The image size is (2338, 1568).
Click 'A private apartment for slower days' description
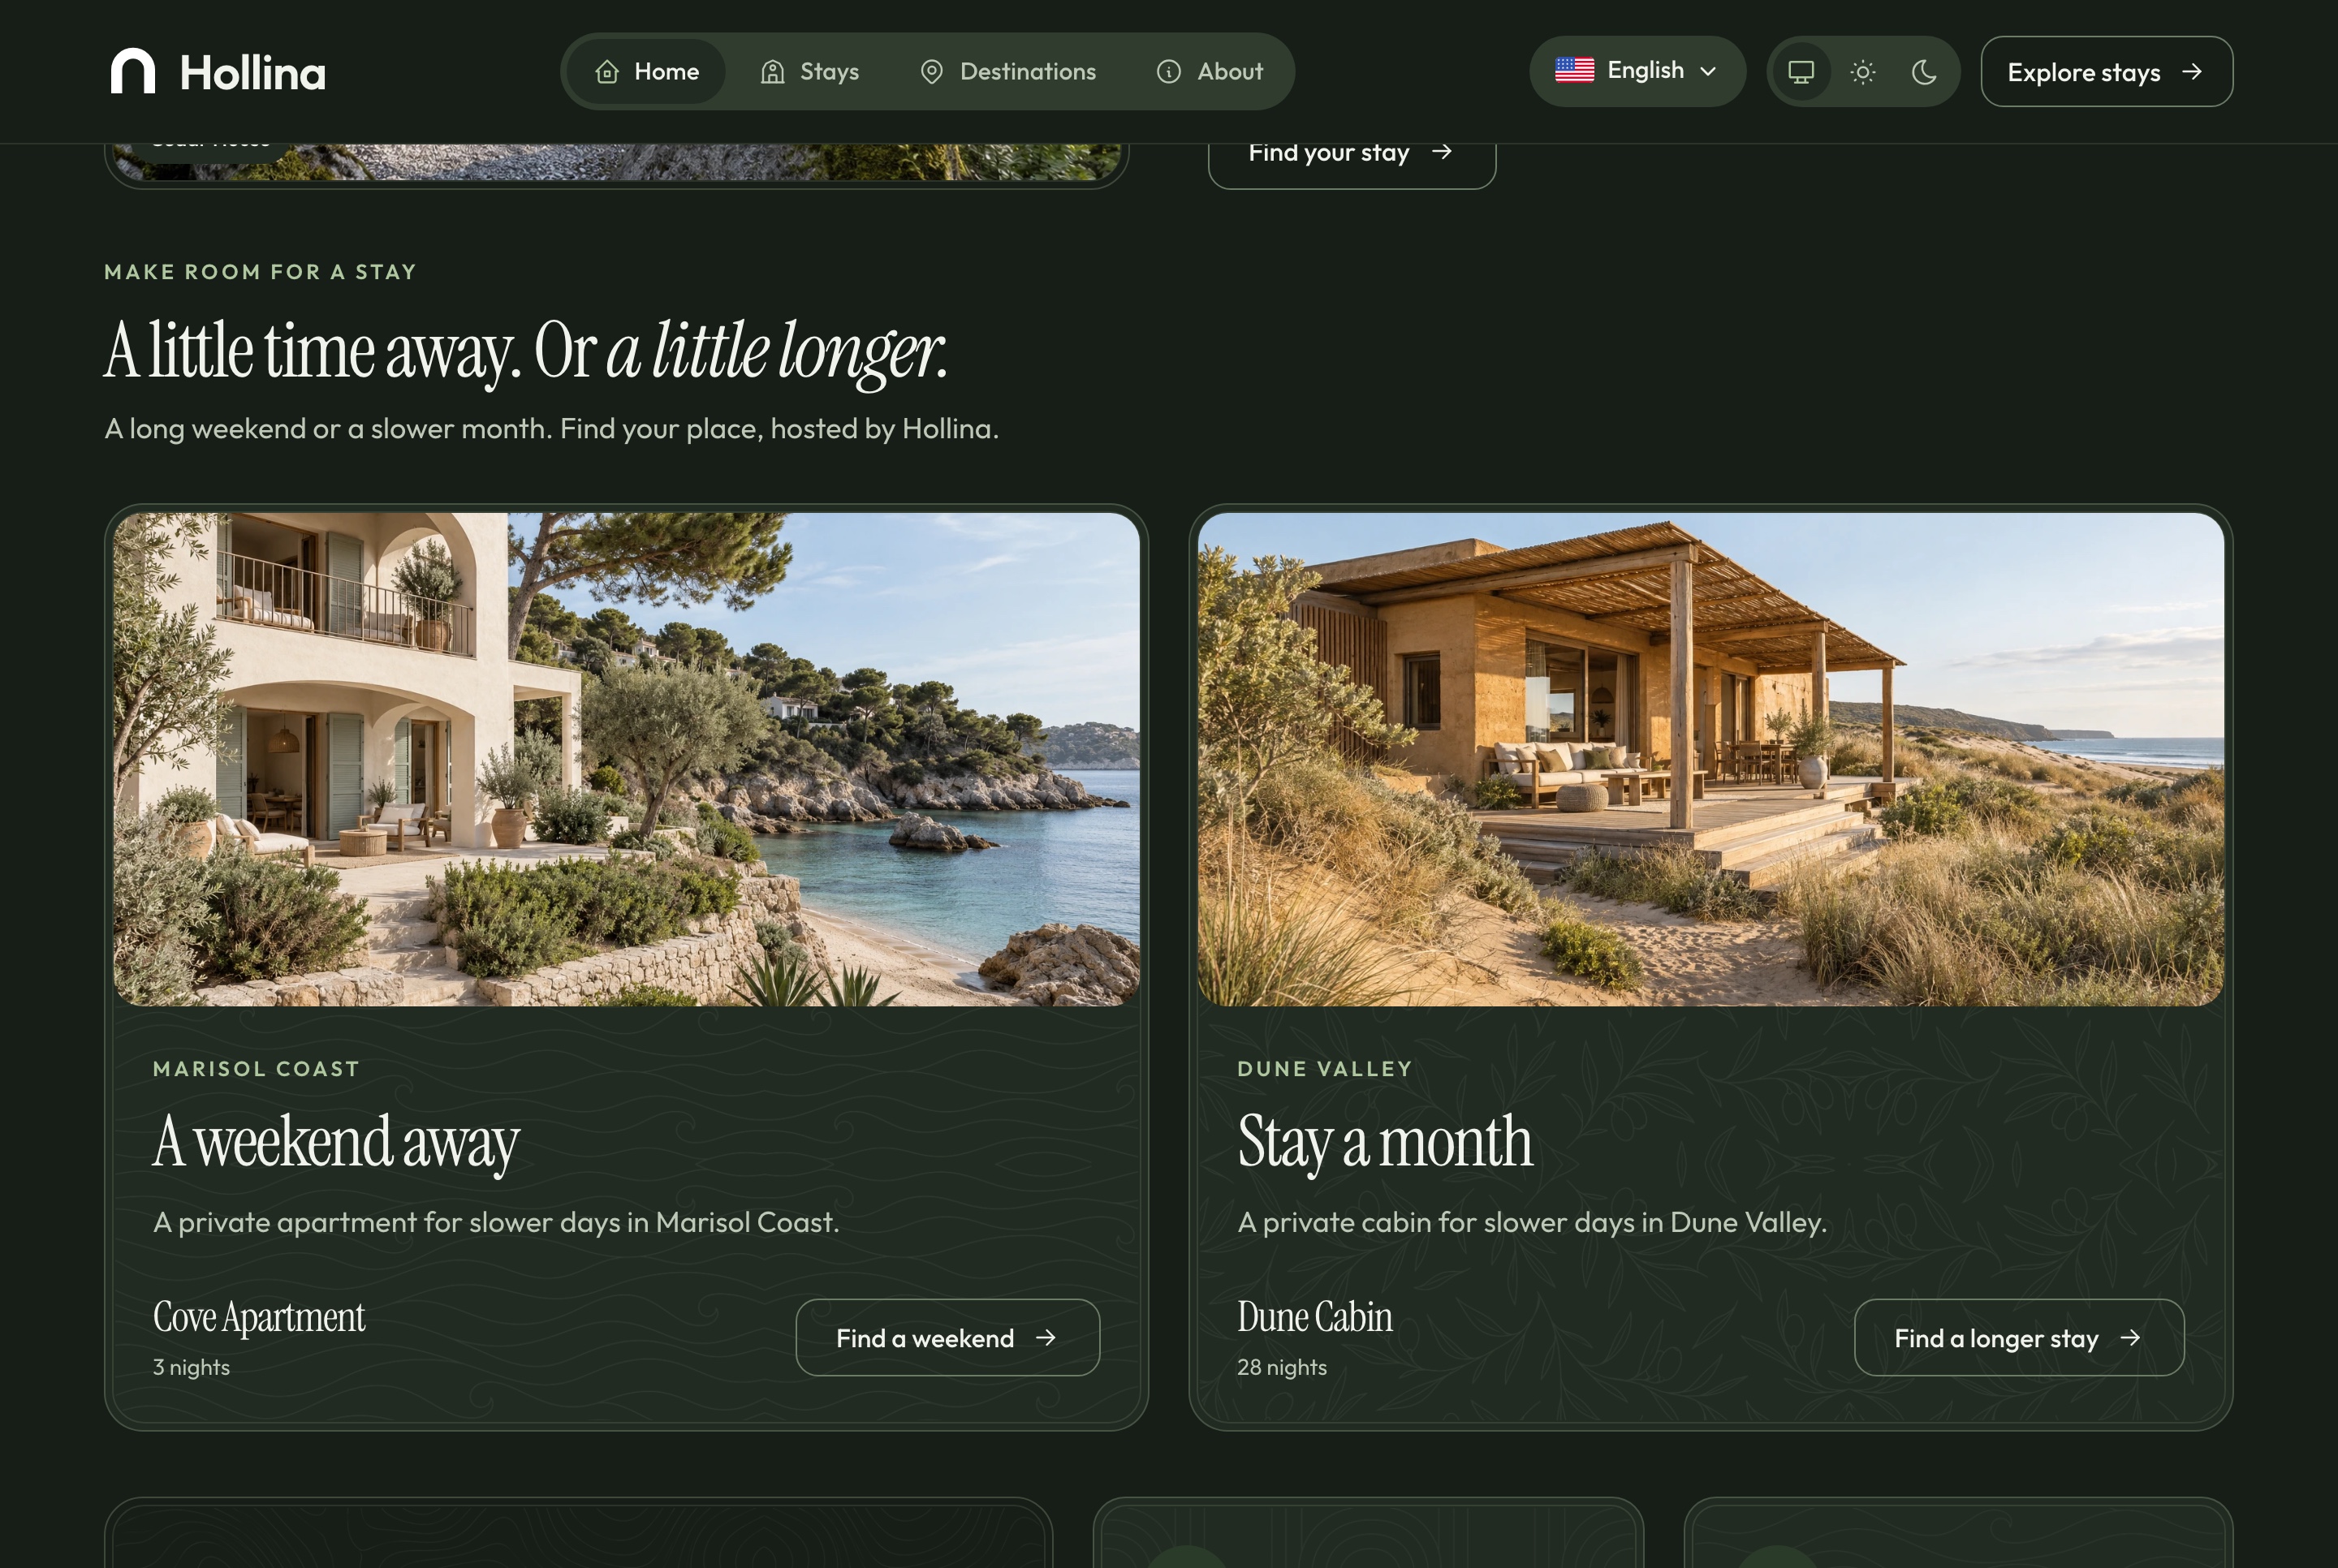[496, 1222]
